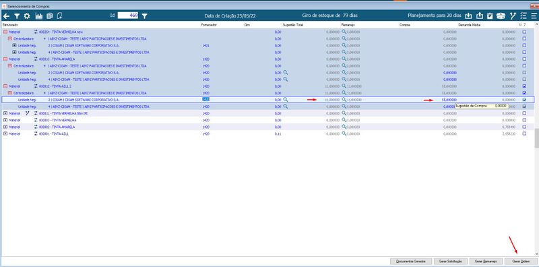This screenshot has width=539, height=267.
Task: Click the 0,11 Giro value for TINTA AZUL
Action: [x=278, y=133]
